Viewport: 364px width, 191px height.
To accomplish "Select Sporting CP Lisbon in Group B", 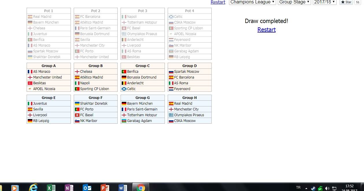I will click(96, 89).
